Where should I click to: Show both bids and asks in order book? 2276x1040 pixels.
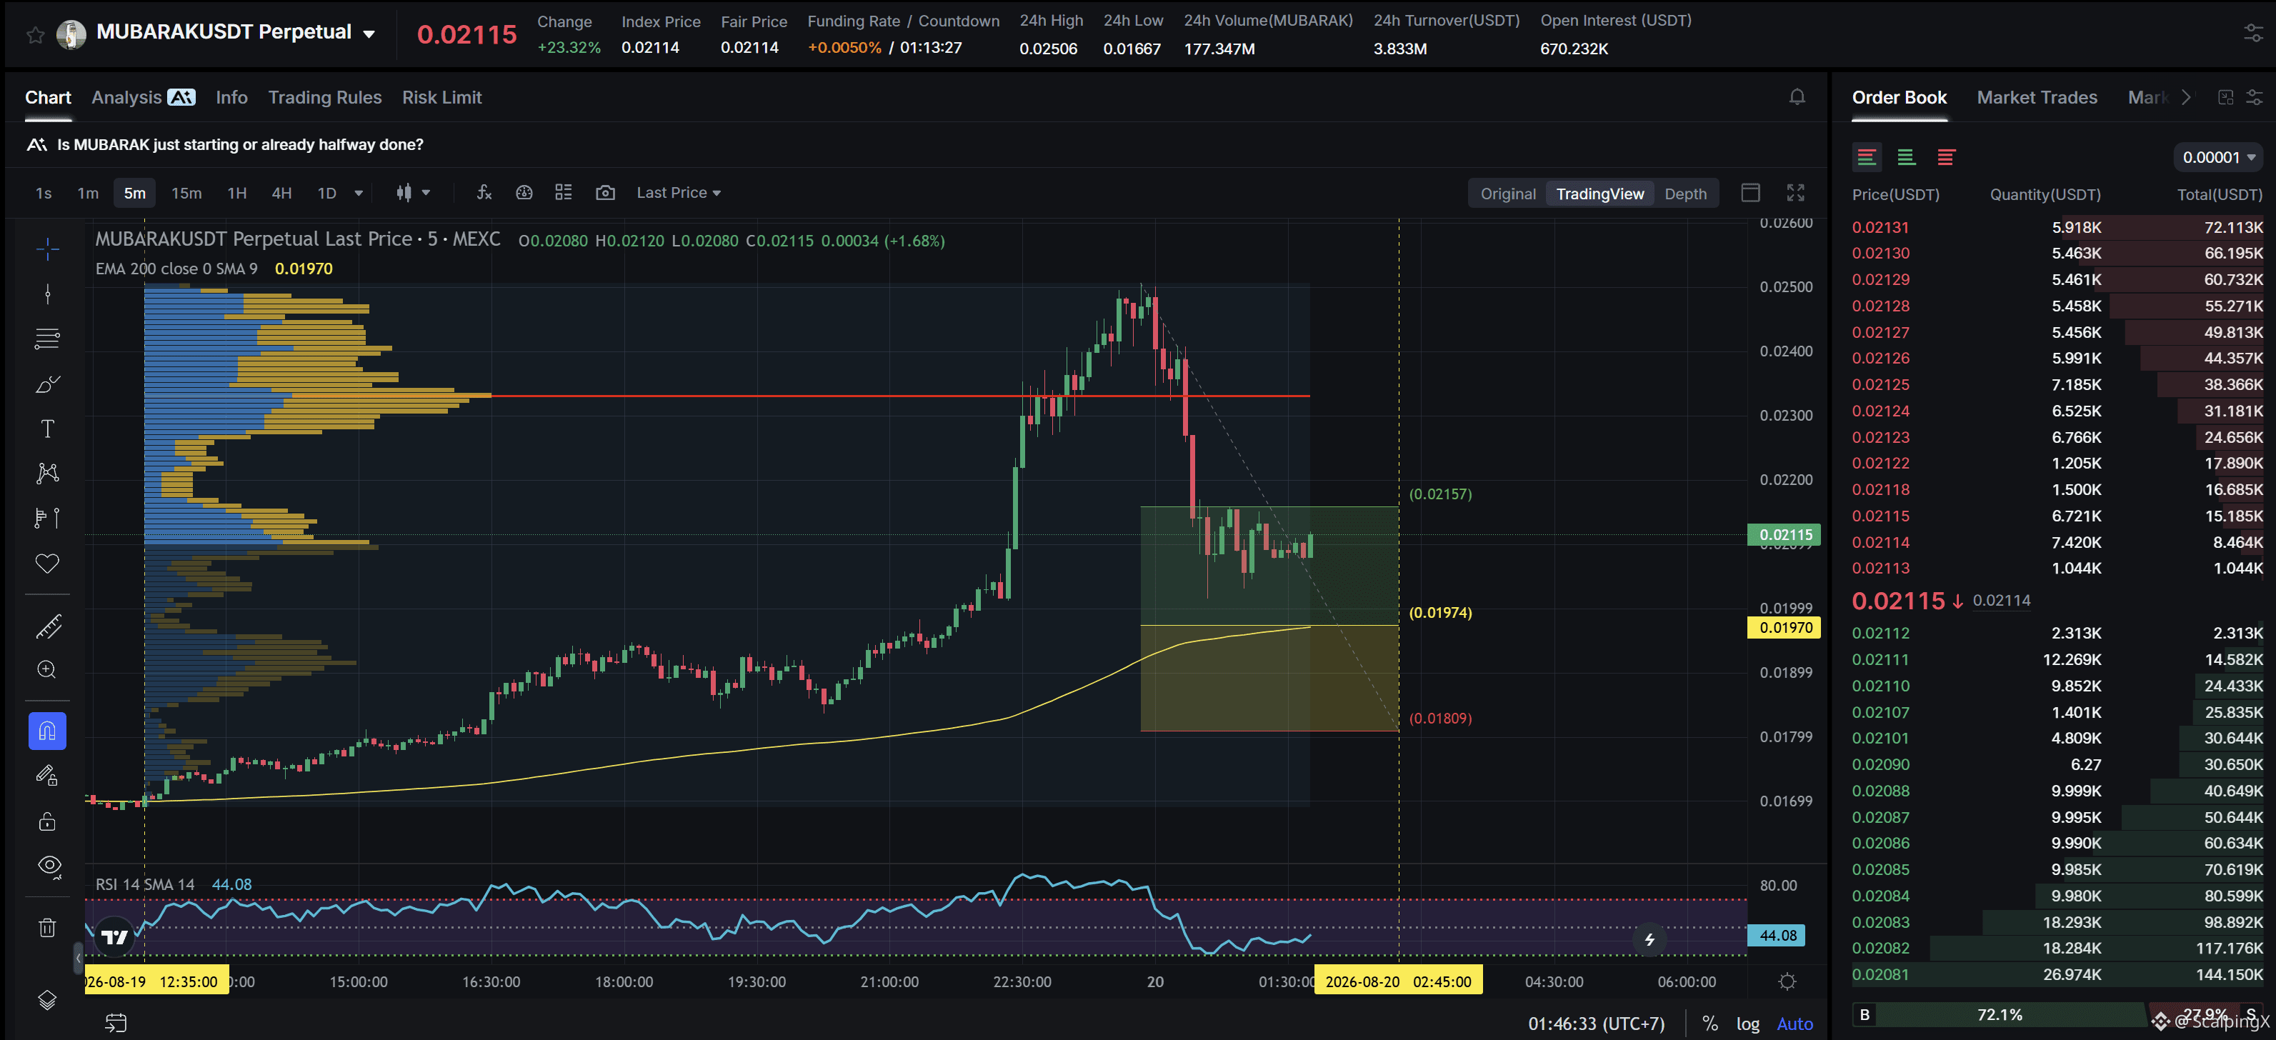(x=1866, y=157)
